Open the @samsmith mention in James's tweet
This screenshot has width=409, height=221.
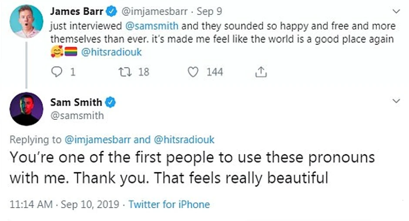[x=152, y=26]
